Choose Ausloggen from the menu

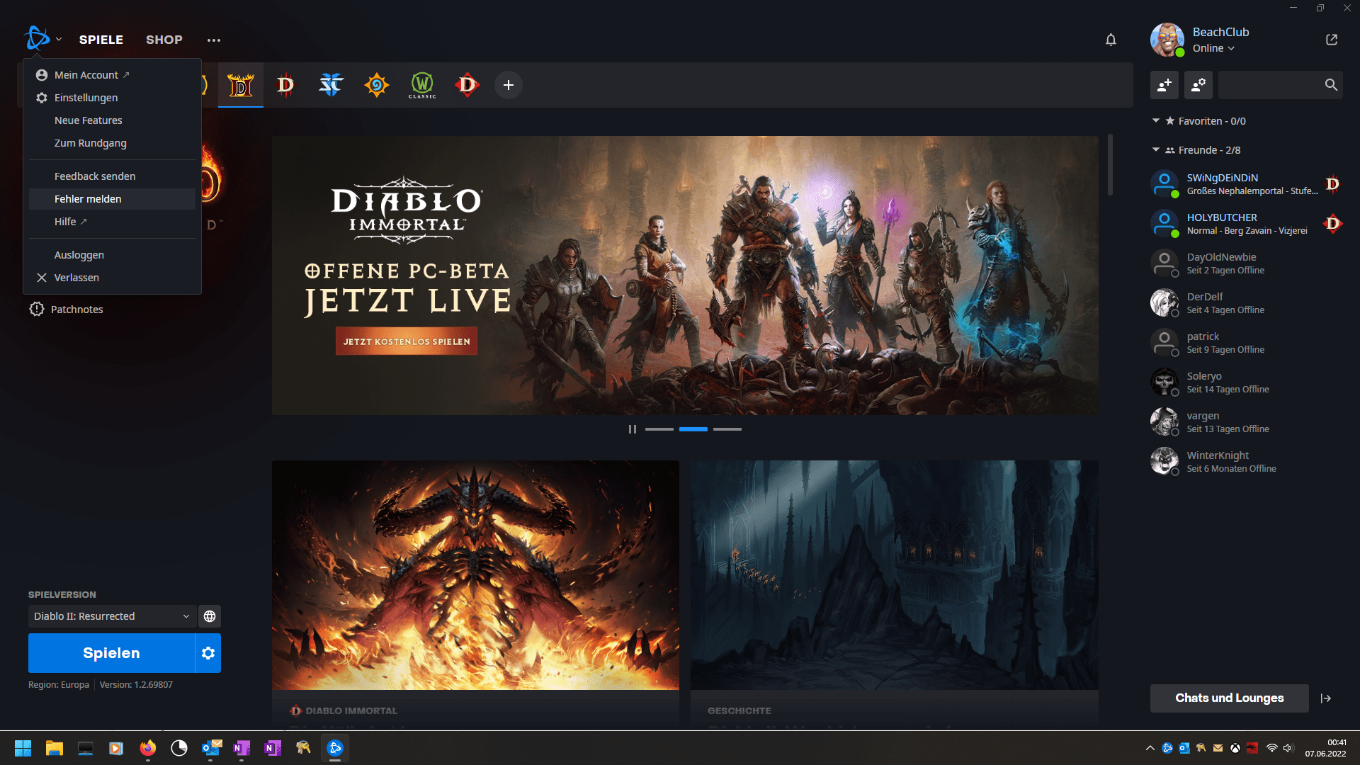pos(112,255)
